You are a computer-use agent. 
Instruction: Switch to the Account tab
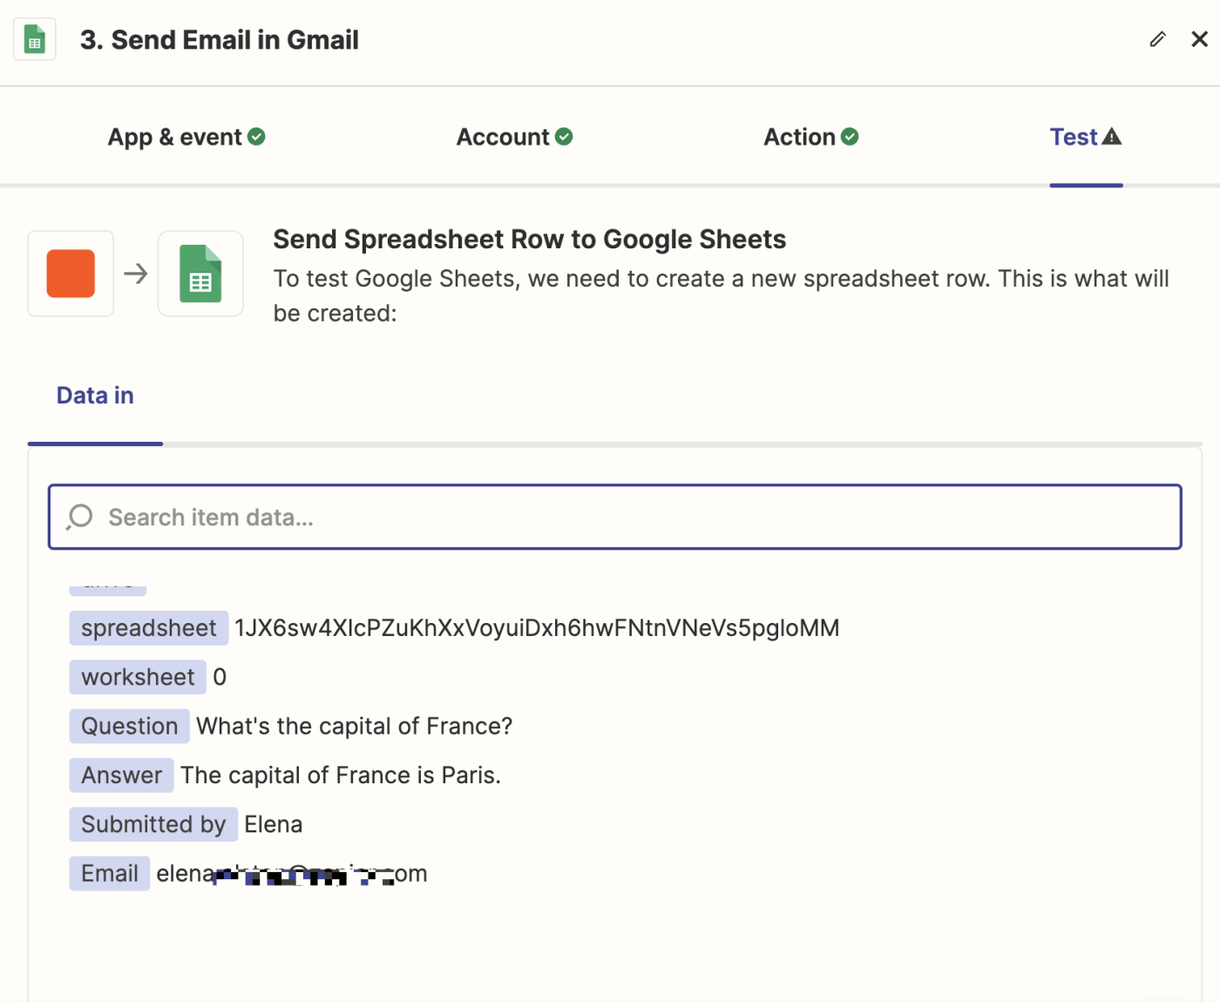point(514,137)
